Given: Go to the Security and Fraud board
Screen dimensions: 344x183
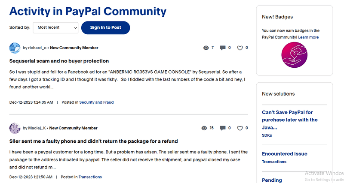Looking at the screenshot, I should tap(96, 102).
